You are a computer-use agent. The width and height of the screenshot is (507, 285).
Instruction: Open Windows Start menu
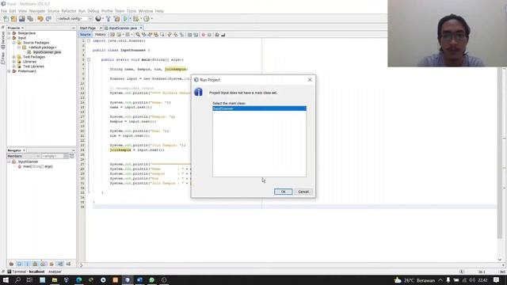point(6,280)
